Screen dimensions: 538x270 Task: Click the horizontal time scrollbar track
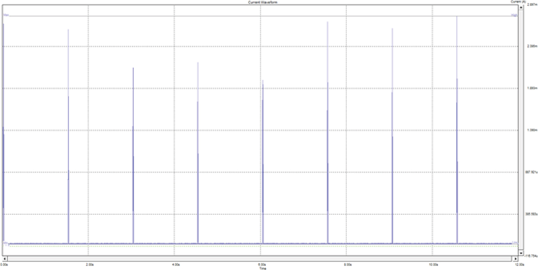(x=260, y=259)
